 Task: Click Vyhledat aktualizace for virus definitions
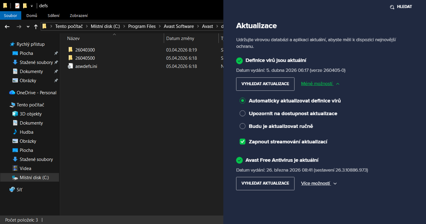265,84
